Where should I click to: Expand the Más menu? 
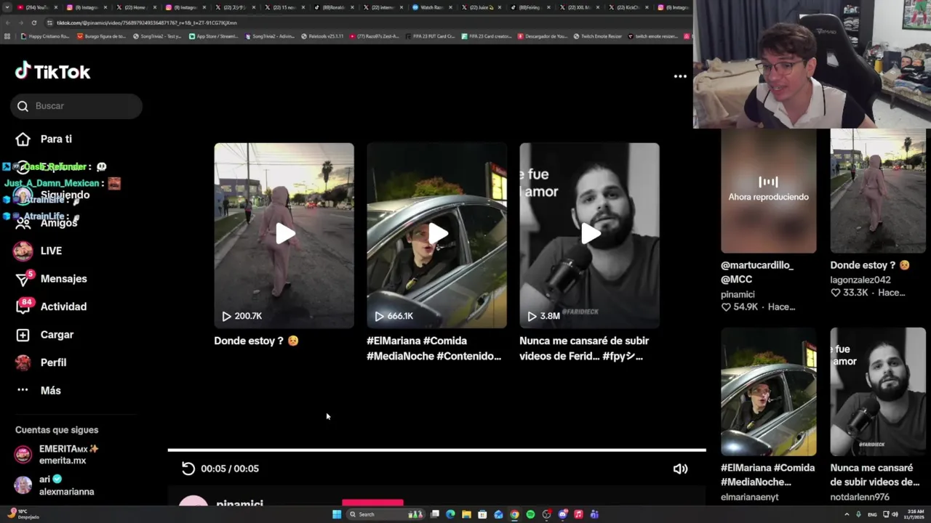51,391
